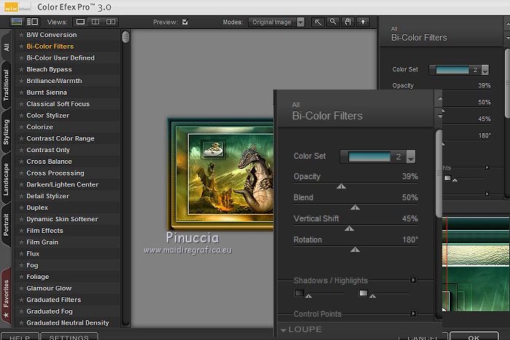
Task: Open the Stylizing category tab
Action: [x=7, y=132]
